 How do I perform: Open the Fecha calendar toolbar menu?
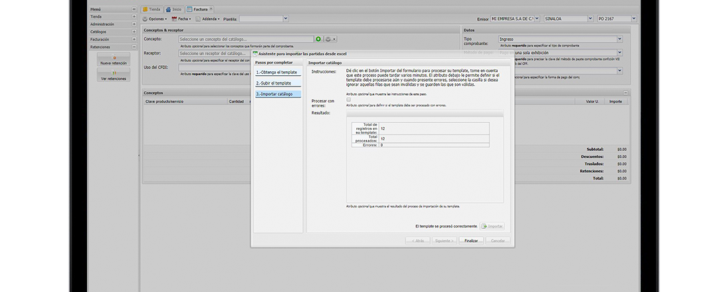(181, 19)
